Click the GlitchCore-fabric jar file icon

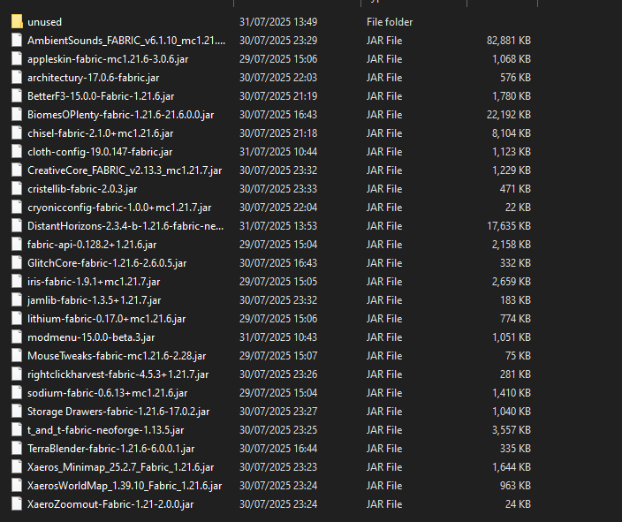pyautogui.click(x=17, y=263)
